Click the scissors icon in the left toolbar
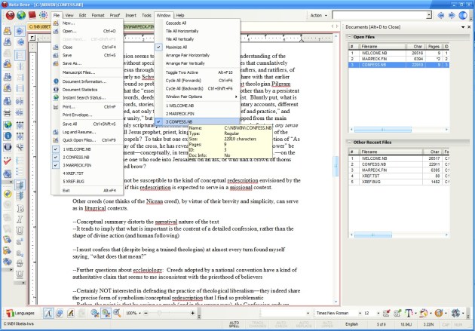Image resolution: width=475 pixels, height=331 pixels. (x=20, y=147)
